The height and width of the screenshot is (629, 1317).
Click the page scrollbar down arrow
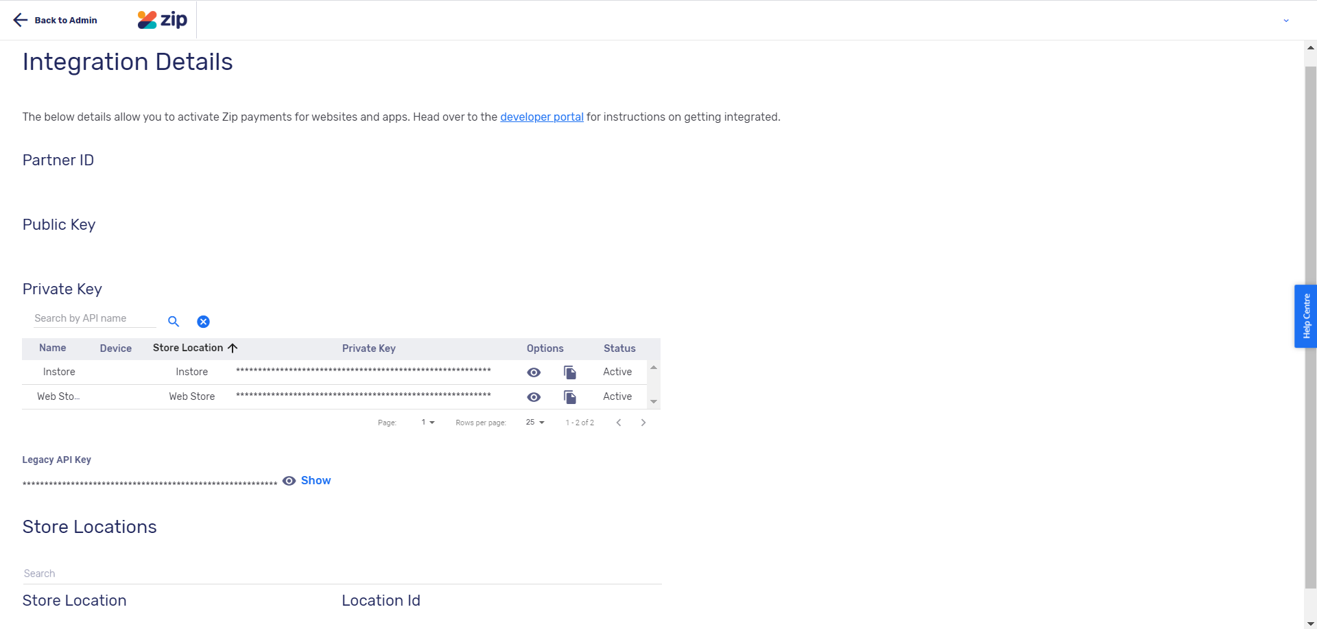1311,624
